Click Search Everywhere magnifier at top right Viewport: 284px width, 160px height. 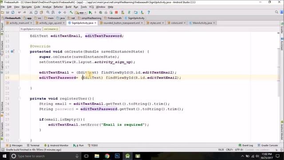click(276, 12)
